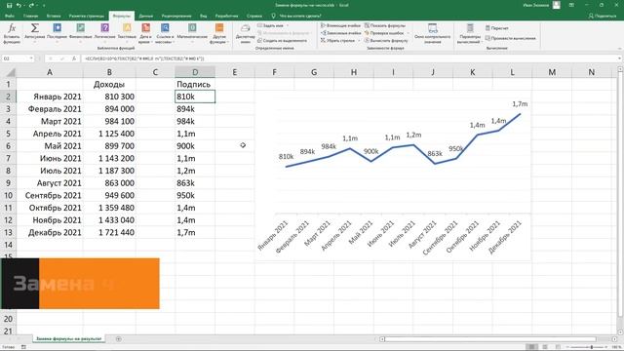Click inside the formula bar text
624x351 pixels.
(145, 58)
